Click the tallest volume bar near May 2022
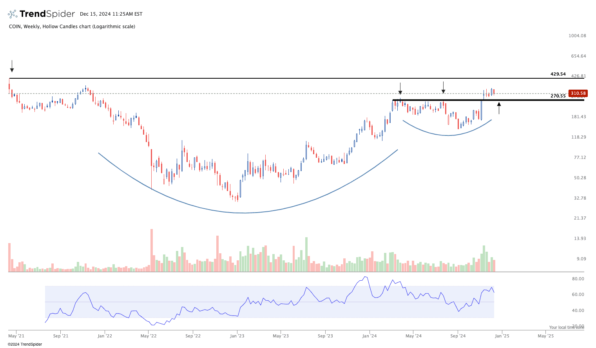This screenshot has height=348, width=596. pyautogui.click(x=152, y=250)
